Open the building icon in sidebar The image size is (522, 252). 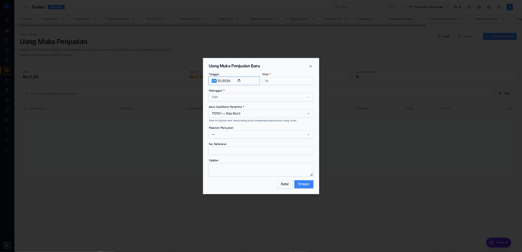(7, 30)
